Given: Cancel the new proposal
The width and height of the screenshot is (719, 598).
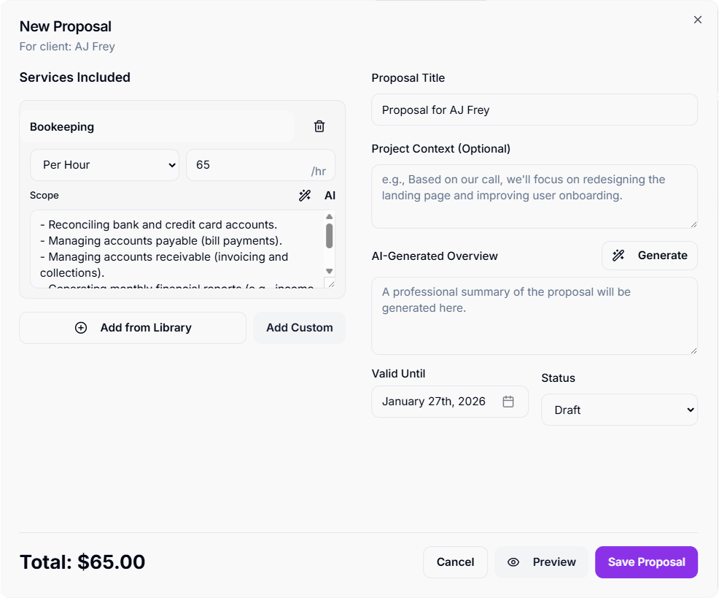Looking at the screenshot, I should tap(455, 562).
